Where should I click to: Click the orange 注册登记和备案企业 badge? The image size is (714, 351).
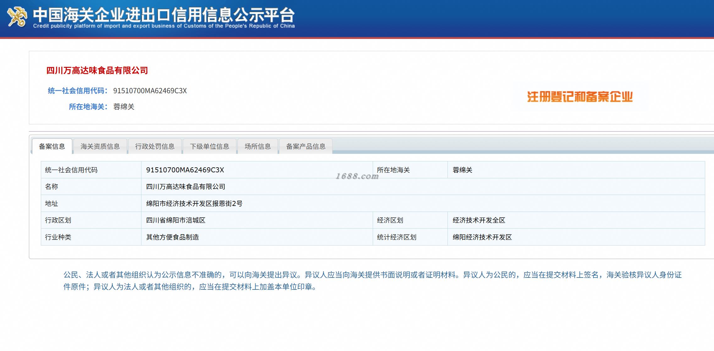(580, 97)
